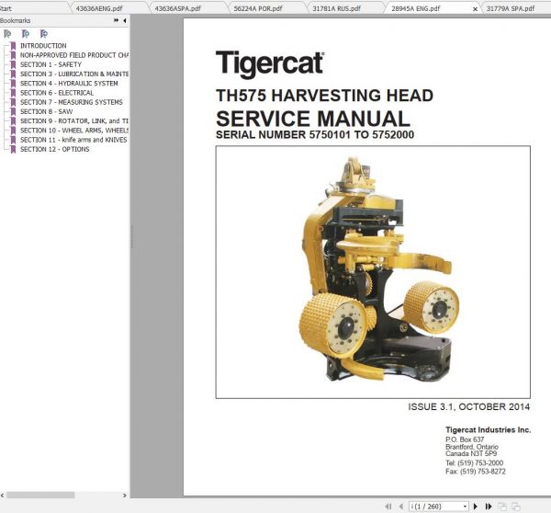
Task: Open the page number dropdown
Action: click(466, 507)
